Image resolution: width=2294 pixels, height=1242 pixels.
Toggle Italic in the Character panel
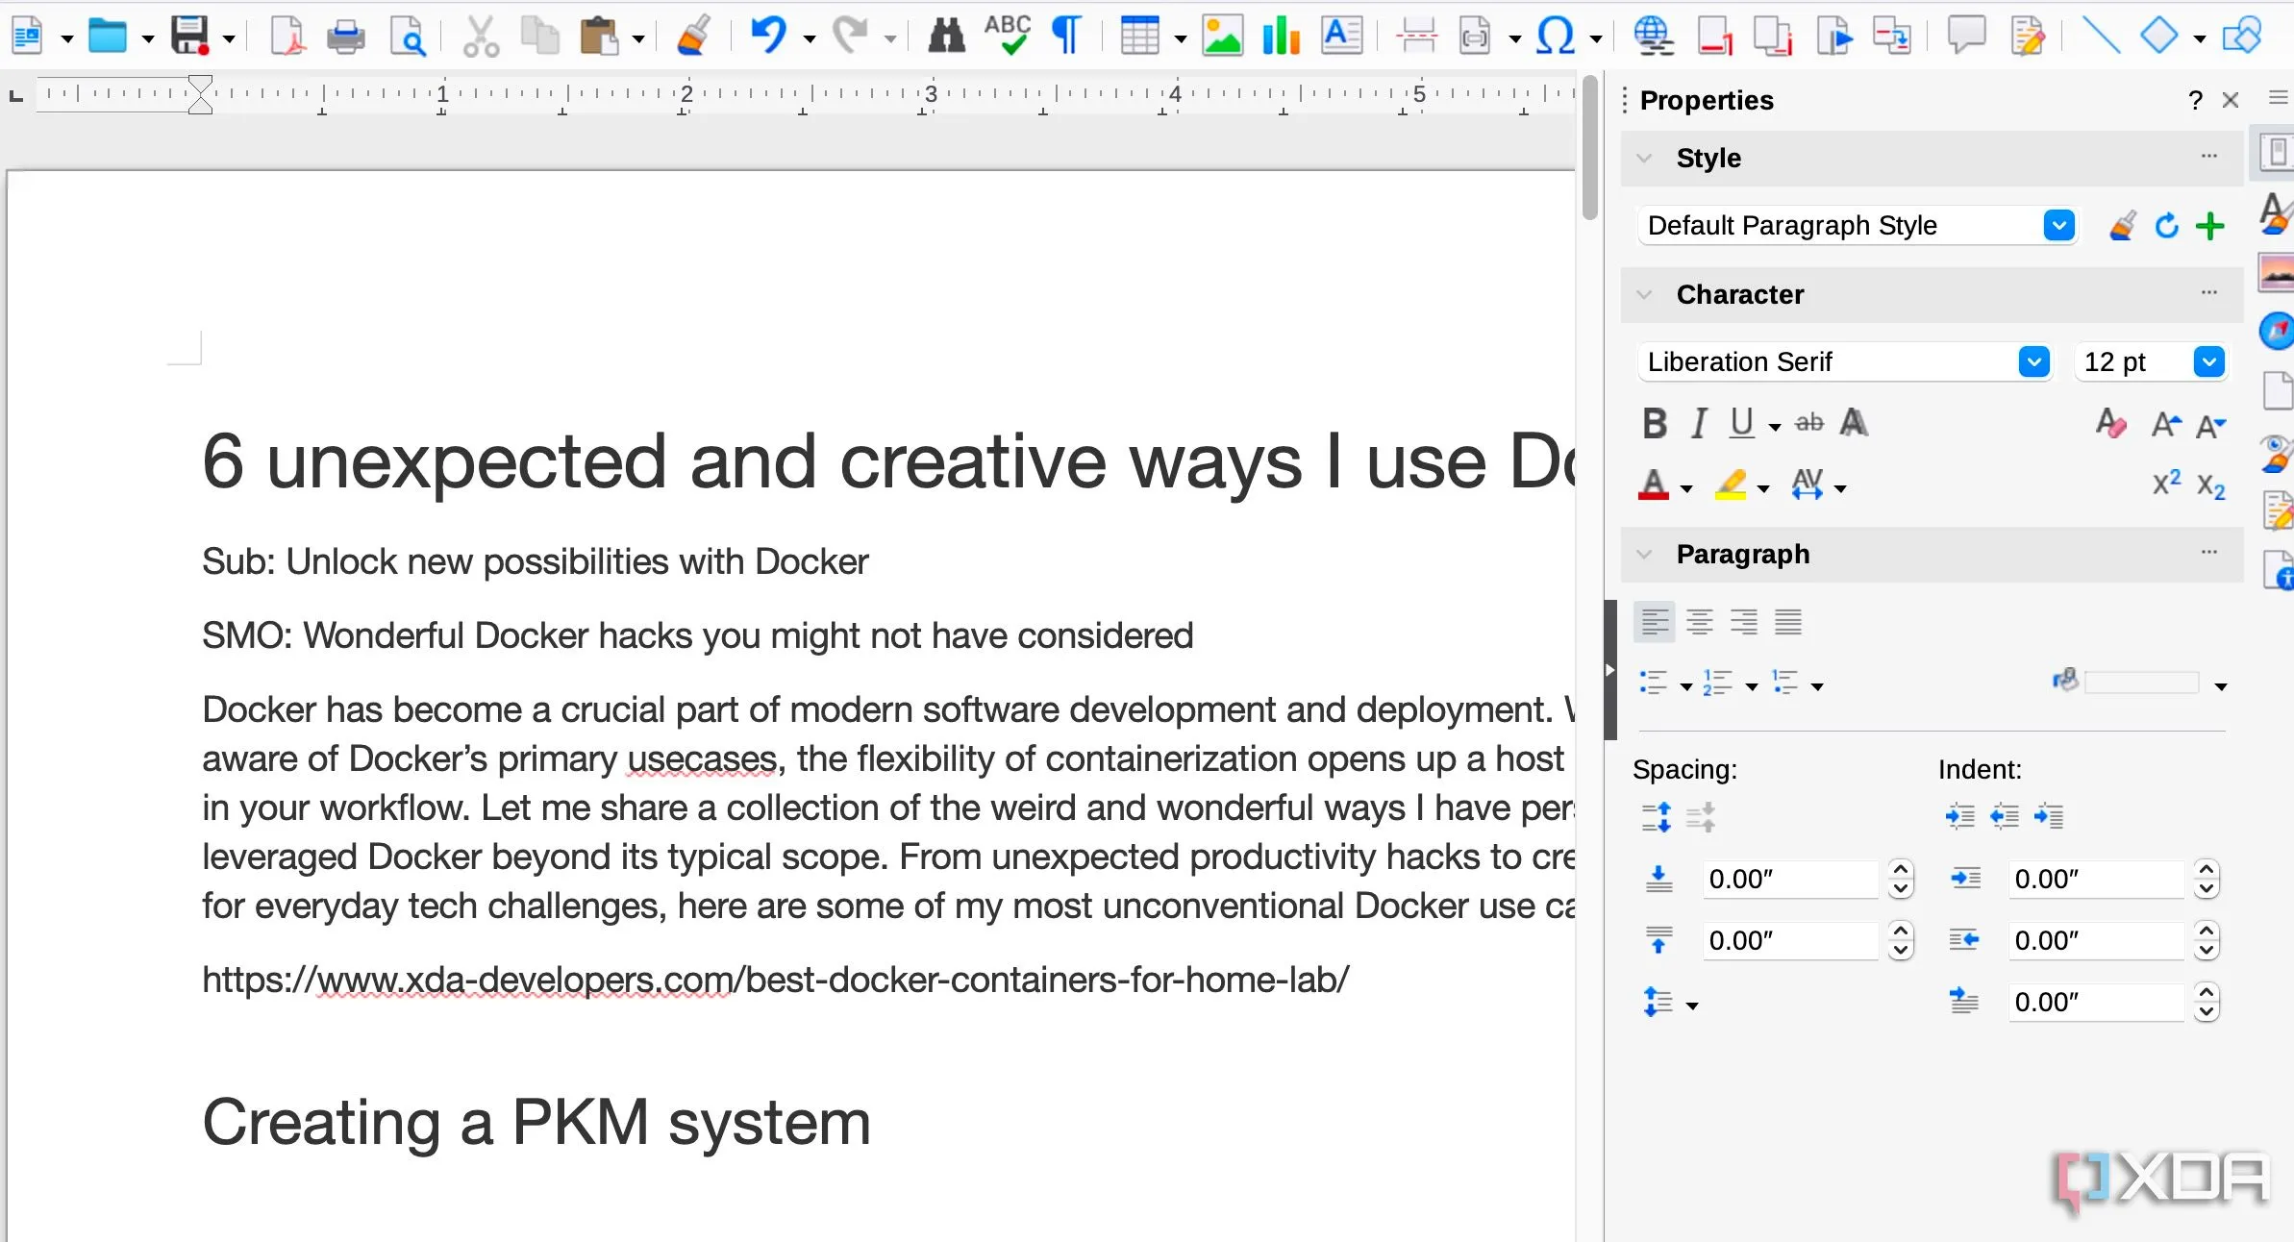[1699, 424]
